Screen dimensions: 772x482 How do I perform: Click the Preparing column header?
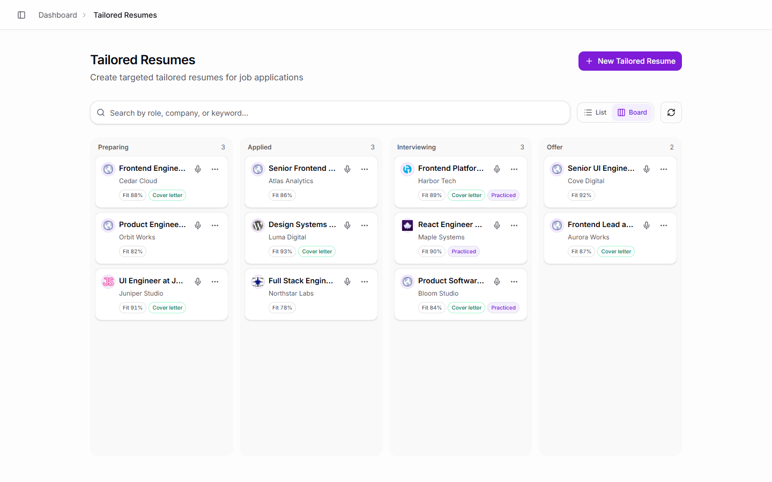[x=113, y=147]
